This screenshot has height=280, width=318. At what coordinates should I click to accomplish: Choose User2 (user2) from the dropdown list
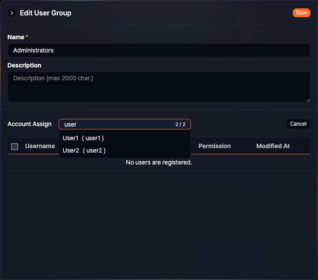point(84,150)
